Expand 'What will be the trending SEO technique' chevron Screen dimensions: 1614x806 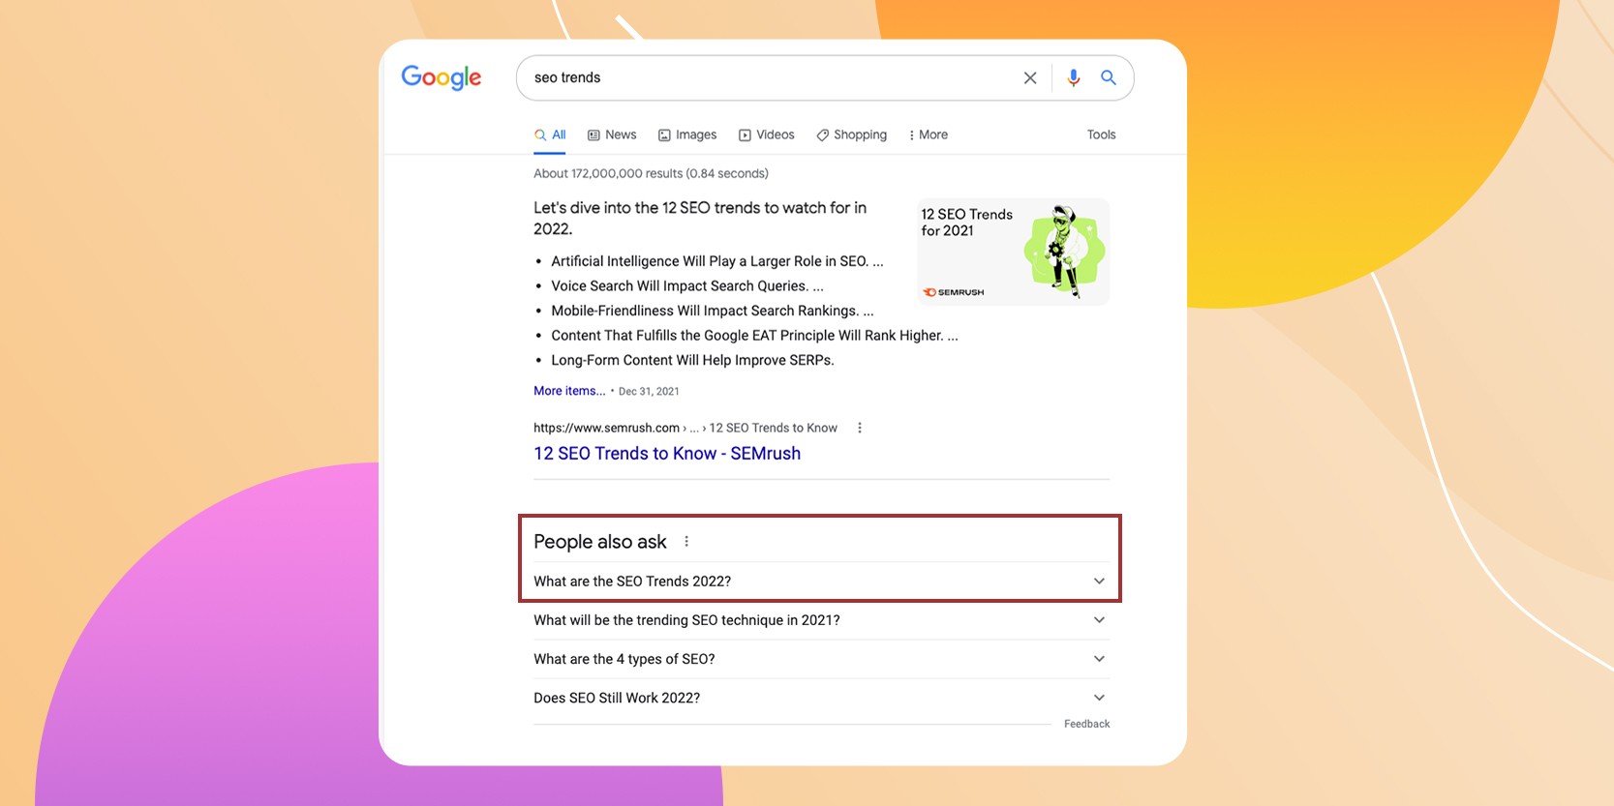point(1099,620)
